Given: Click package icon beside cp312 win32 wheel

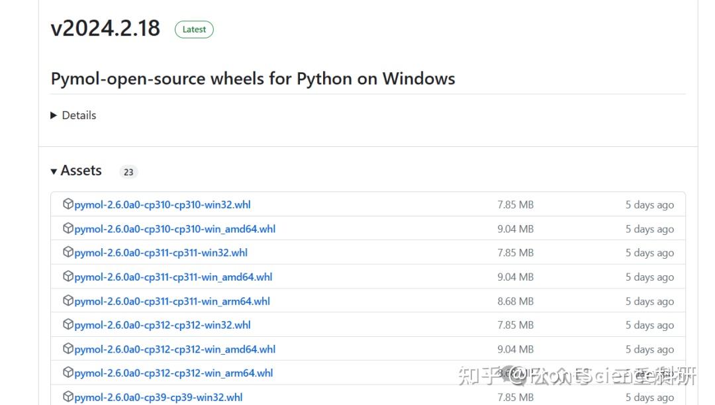Looking at the screenshot, I should point(68,324).
